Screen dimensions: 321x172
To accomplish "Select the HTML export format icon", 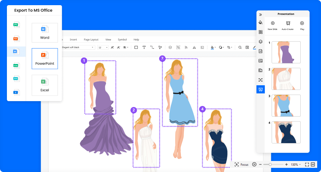I will coord(16,65).
